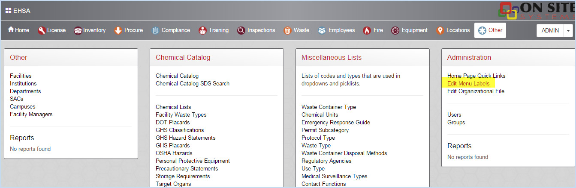The width and height of the screenshot is (576, 188).
Task: Click the ADMIN user button
Action: tap(550, 30)
